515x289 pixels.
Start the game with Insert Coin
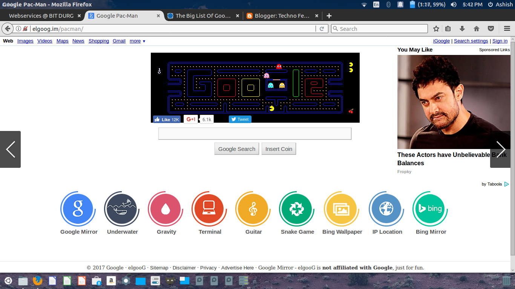coord(279,149)
